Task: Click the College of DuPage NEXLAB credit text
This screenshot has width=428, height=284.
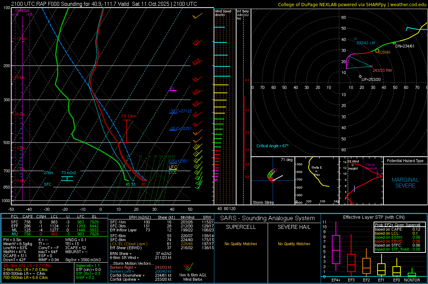Action: [x=352, y=4]
